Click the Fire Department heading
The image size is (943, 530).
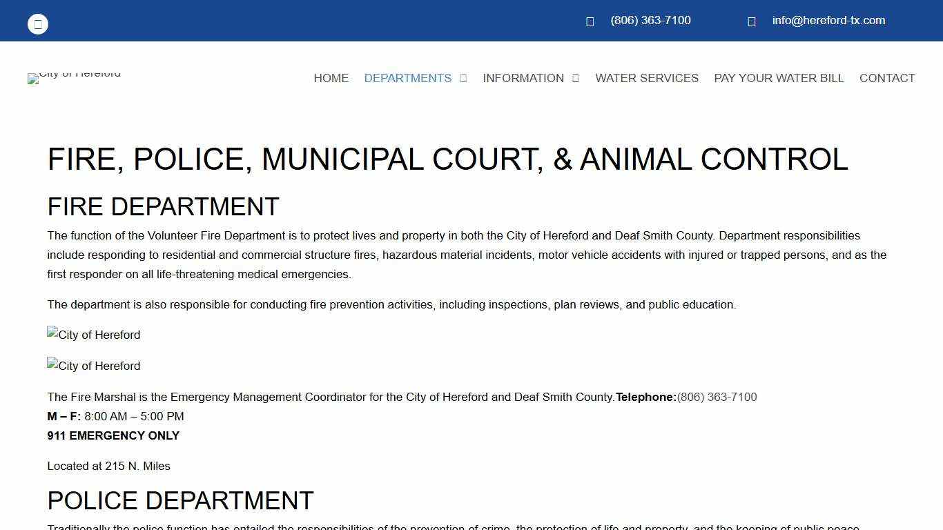coord(163,207)
